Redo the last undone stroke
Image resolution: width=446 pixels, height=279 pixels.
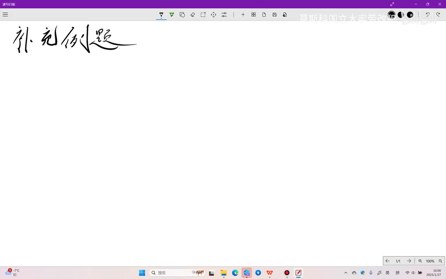438,14
